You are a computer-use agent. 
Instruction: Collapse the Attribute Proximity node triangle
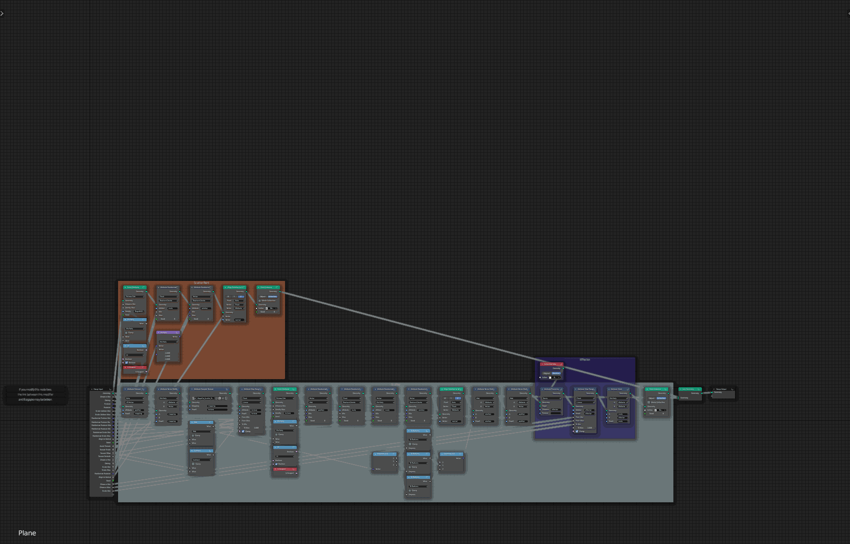[542, 389]
